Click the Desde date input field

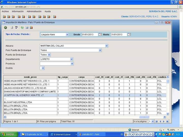coord(89,35)
